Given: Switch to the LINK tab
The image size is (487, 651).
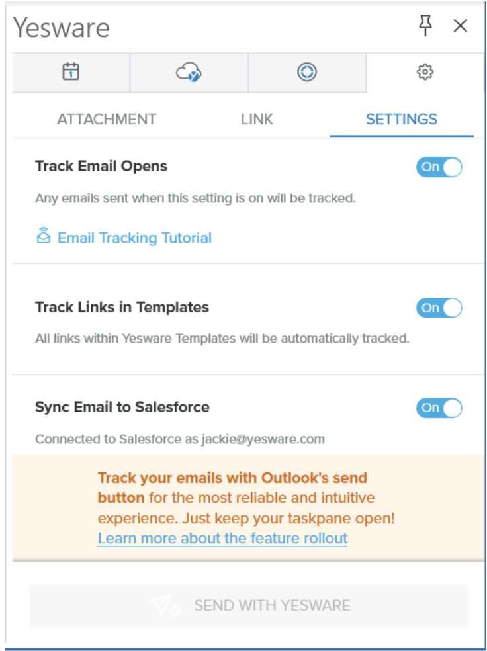Looking at the screenshot, I should click(257, 120).
